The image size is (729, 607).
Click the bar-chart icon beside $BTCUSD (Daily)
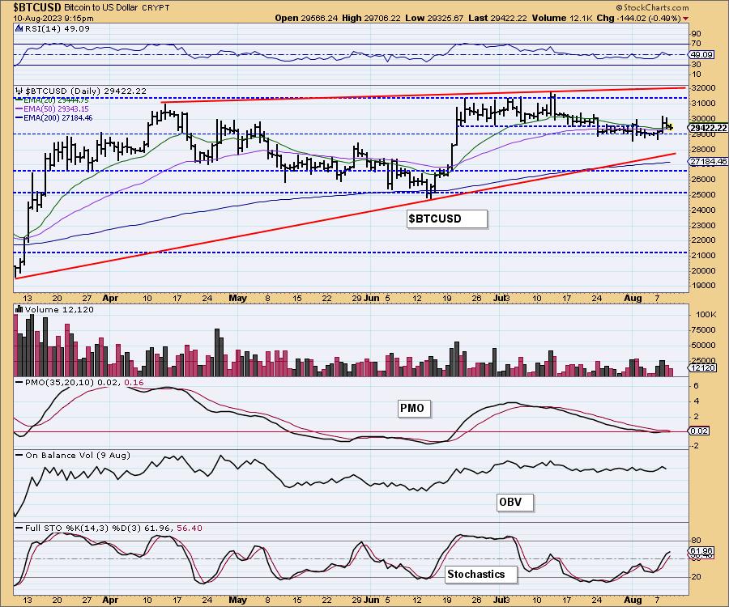pyautogui.click(x=19, y=91)
